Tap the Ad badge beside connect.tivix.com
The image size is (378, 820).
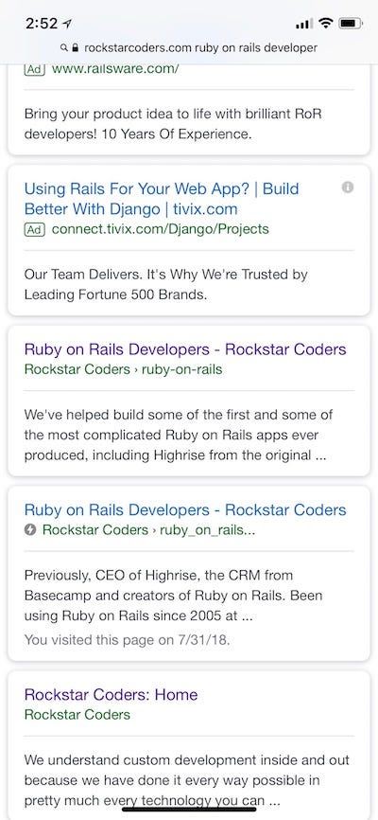[x=35, y=229]
